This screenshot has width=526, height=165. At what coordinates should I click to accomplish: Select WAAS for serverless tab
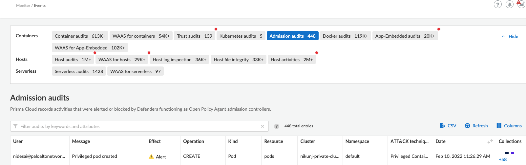click(x=135, y=71)
